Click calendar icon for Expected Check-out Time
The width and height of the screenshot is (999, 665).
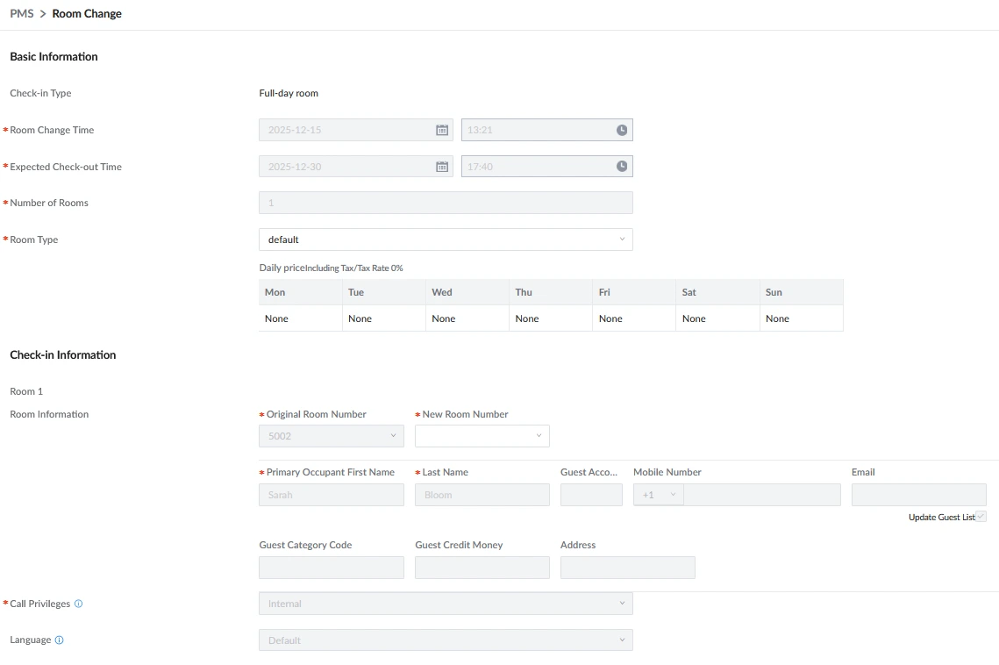pyautogui.click(x=442, y=167)
